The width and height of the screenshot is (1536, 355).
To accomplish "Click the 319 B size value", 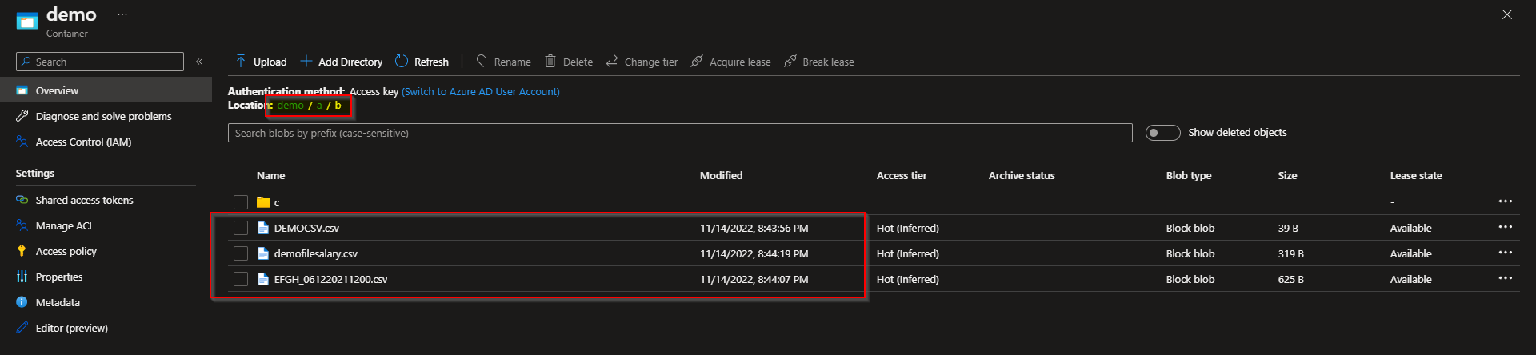I will pyautogui.click(x=1291, y=253).
